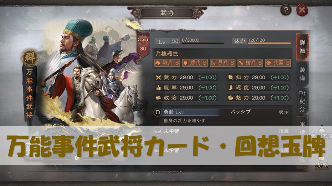
Task: Switch to the 詳細 side tab
Action: pos(302,47)
